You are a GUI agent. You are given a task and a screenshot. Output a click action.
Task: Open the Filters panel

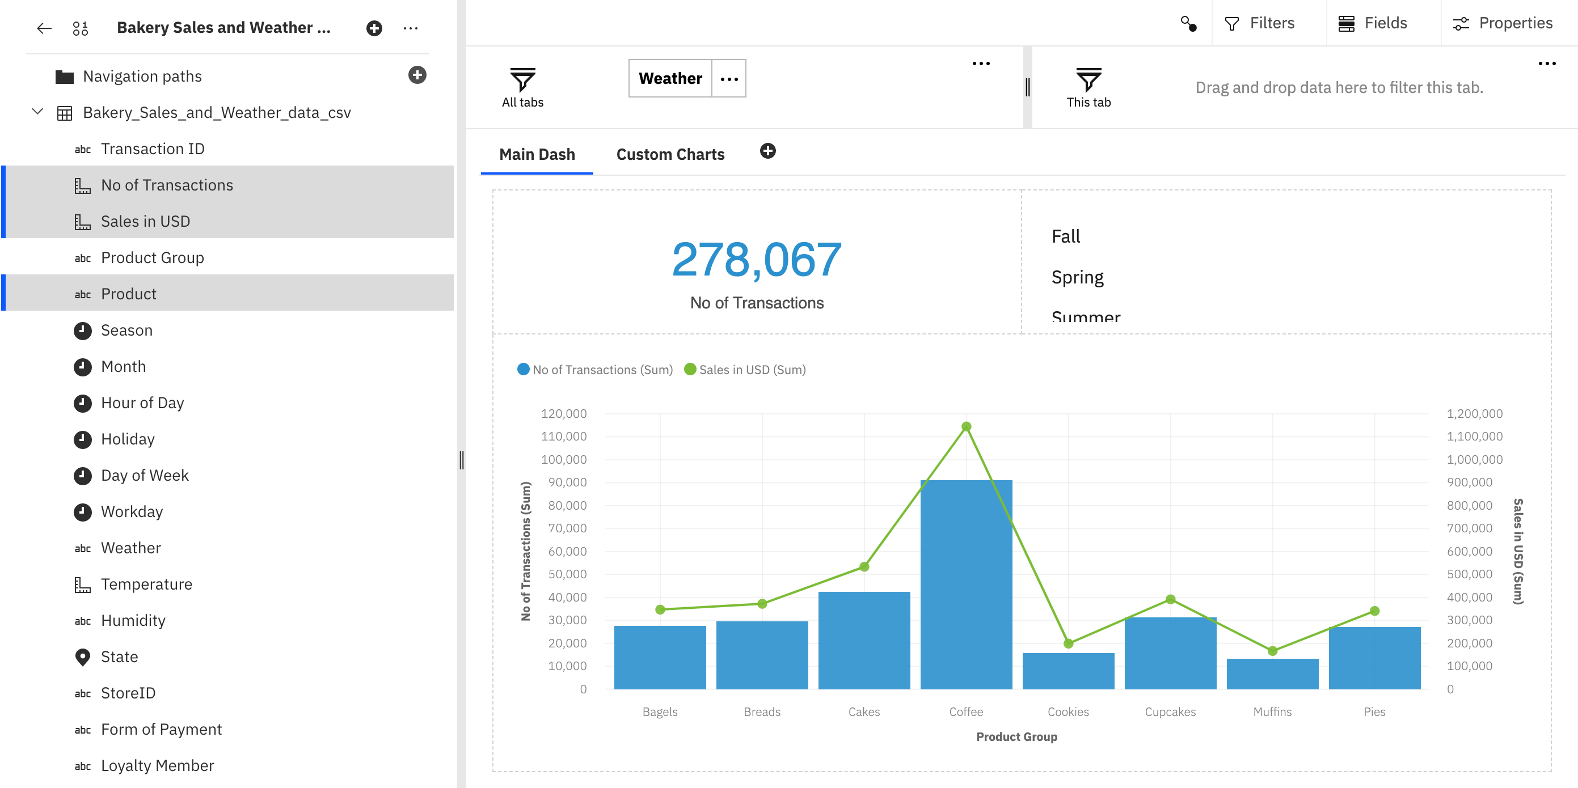pos(1260,22)
